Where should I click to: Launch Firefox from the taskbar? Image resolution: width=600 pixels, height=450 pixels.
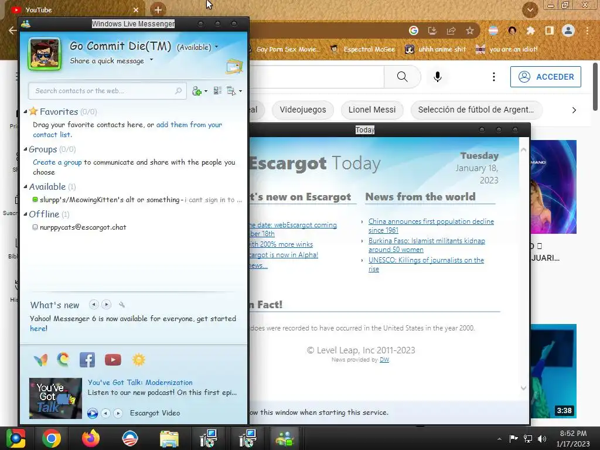[91, 438]
